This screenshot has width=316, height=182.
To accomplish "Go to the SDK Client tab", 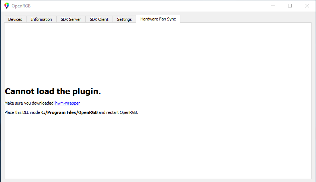I will 99,19.
